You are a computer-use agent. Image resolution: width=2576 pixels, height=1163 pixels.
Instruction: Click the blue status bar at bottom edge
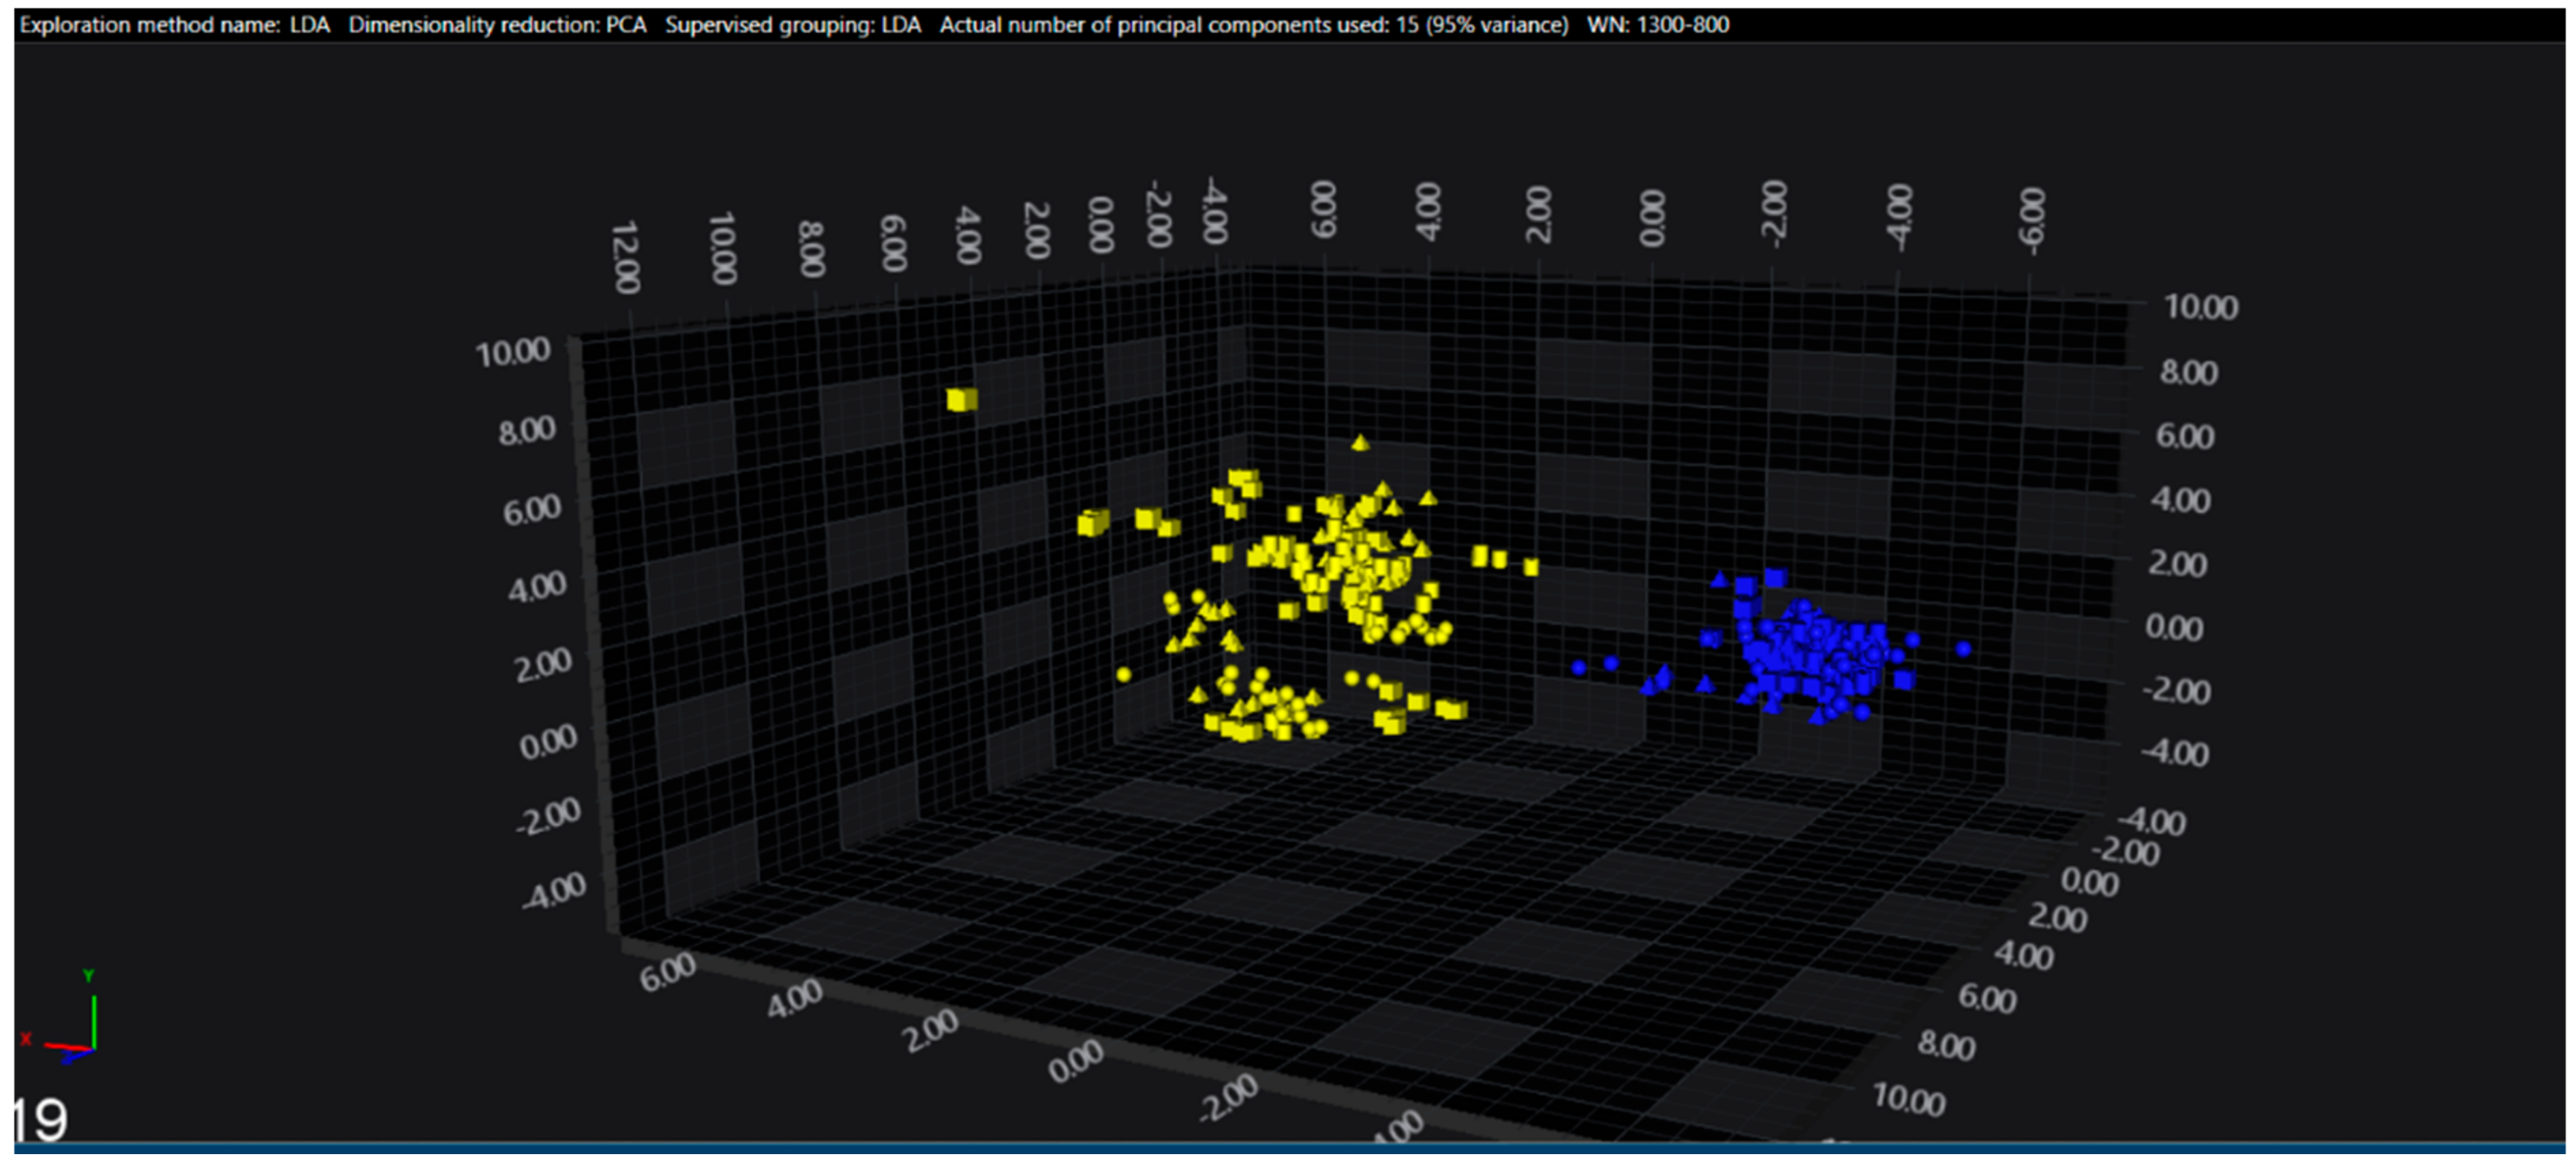coord(1288,1147)
